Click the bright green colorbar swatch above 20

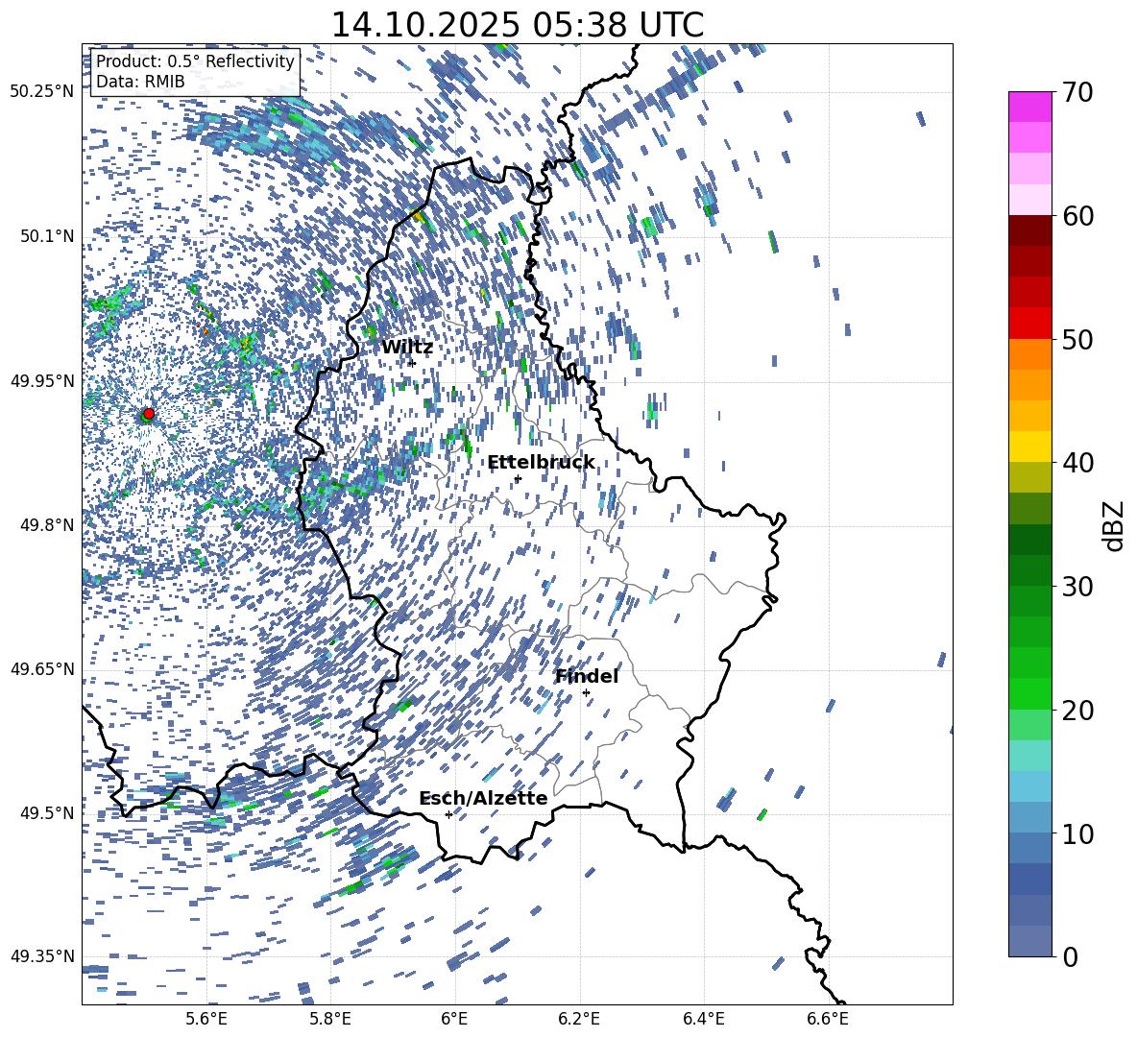1030,693
